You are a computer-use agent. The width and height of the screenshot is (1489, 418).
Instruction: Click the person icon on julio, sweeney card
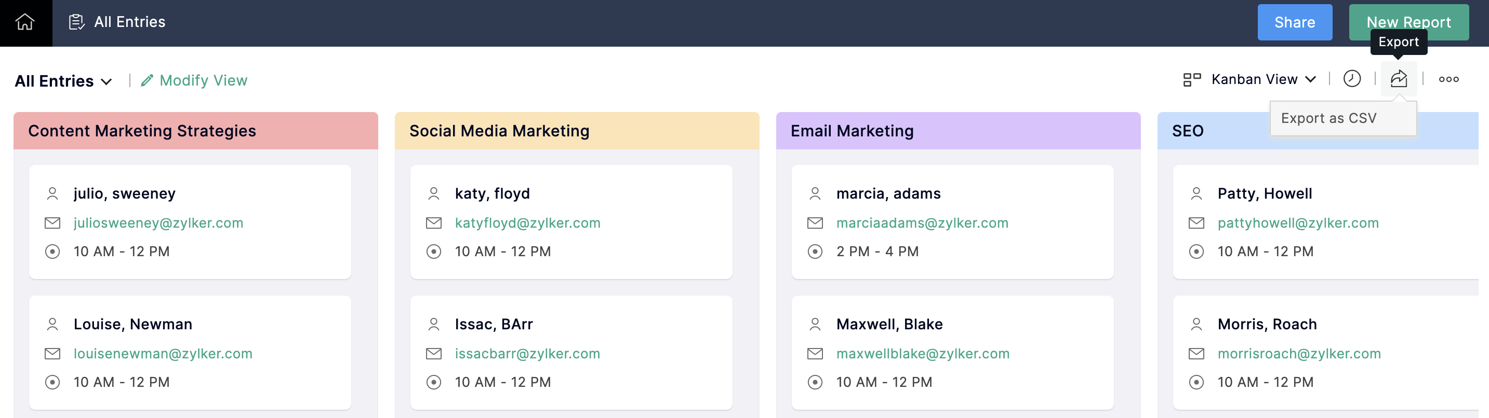(x=52, y=193)
